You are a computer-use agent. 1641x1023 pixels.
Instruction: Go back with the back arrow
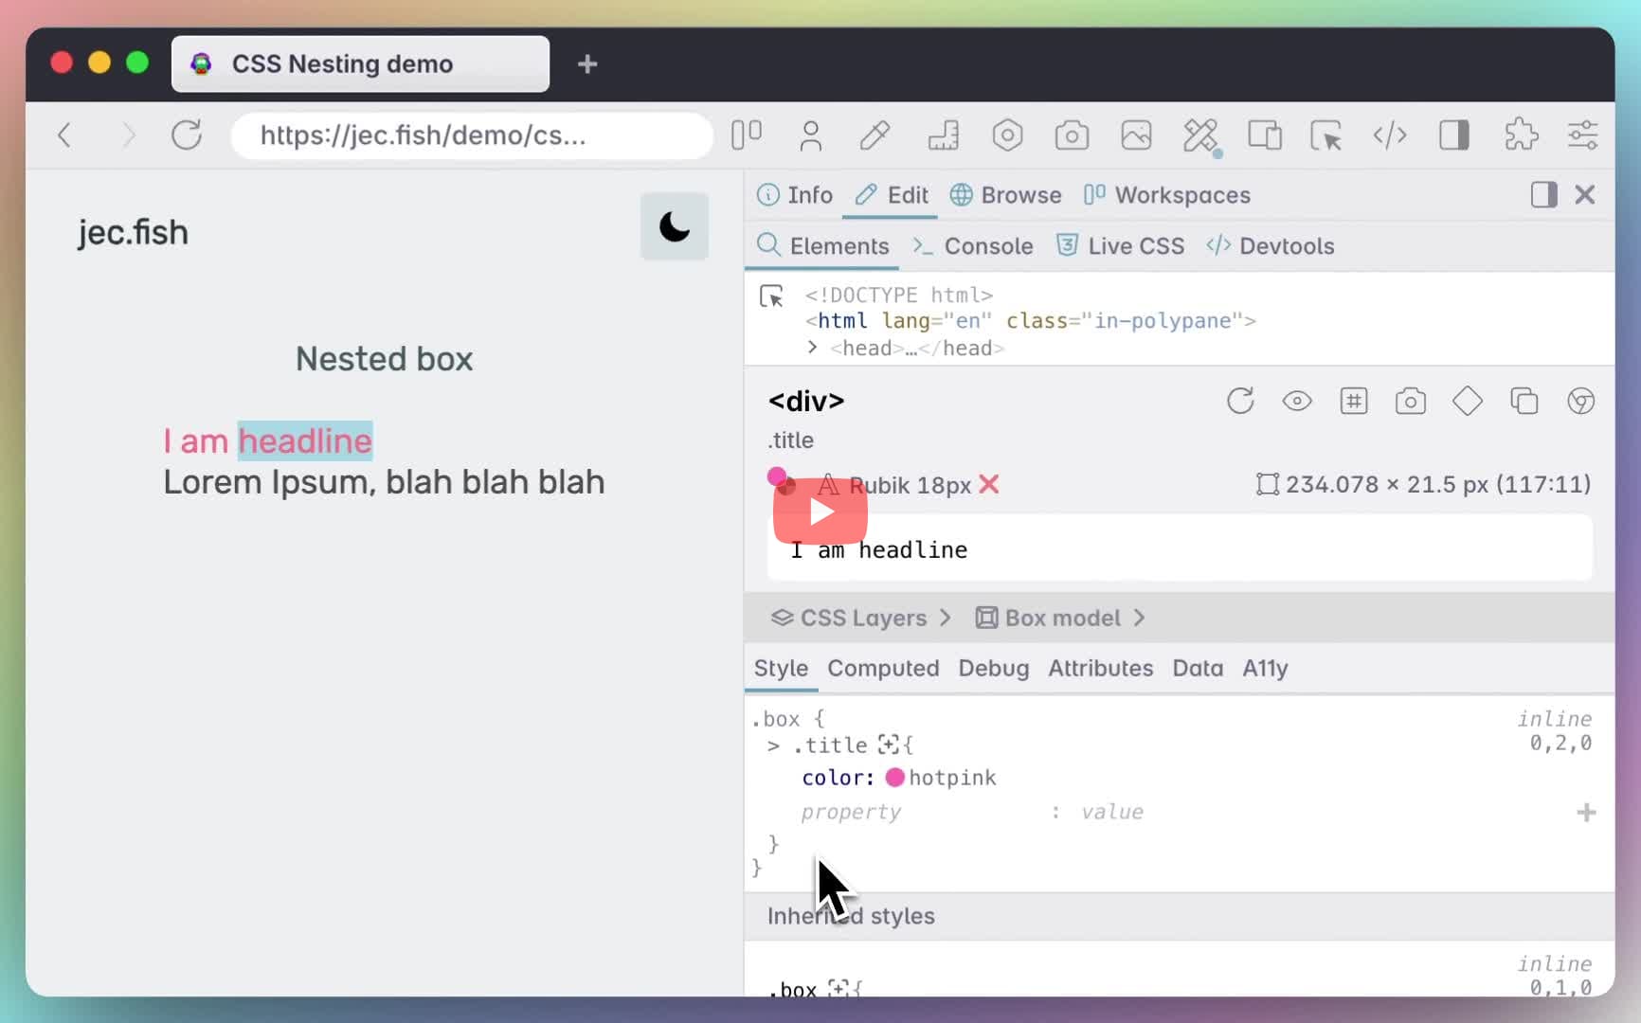point(64,135)
